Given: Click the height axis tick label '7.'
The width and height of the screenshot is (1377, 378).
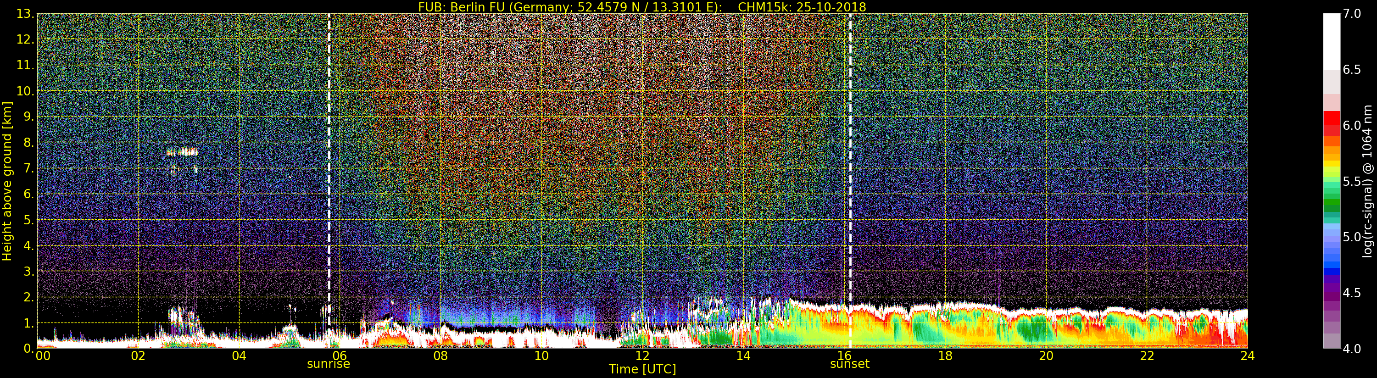Looking at the screenshot, I should [x=29, y=168].
